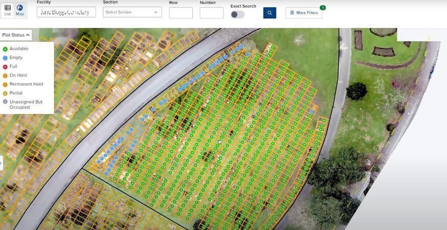This screenshot has width=447, height=230.
Task: Click the Partial yellow status icon
Action: (5, 94)
